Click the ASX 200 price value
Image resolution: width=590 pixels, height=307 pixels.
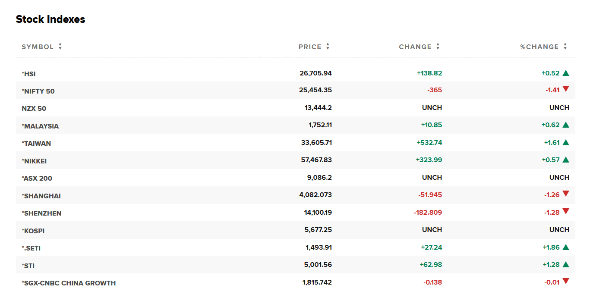[x=319, y=178]
